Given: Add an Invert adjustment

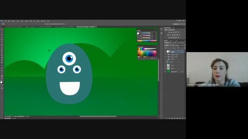Looking at the screenshot, I should [x=169, y=37].
